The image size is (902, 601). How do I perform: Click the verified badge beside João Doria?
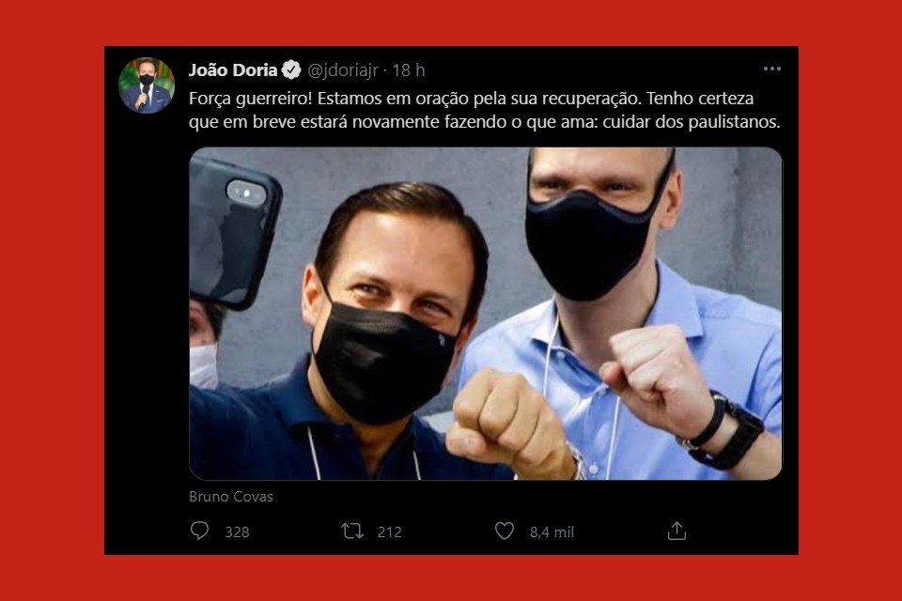[291, 70]
